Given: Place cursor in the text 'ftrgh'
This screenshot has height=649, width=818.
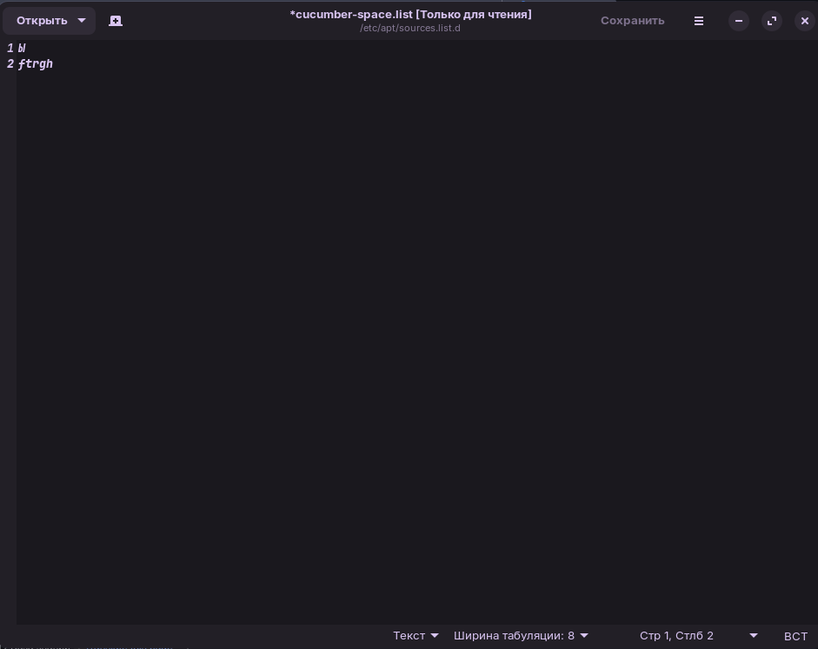Looking at the screenshot, I should (x=36, y=64).
